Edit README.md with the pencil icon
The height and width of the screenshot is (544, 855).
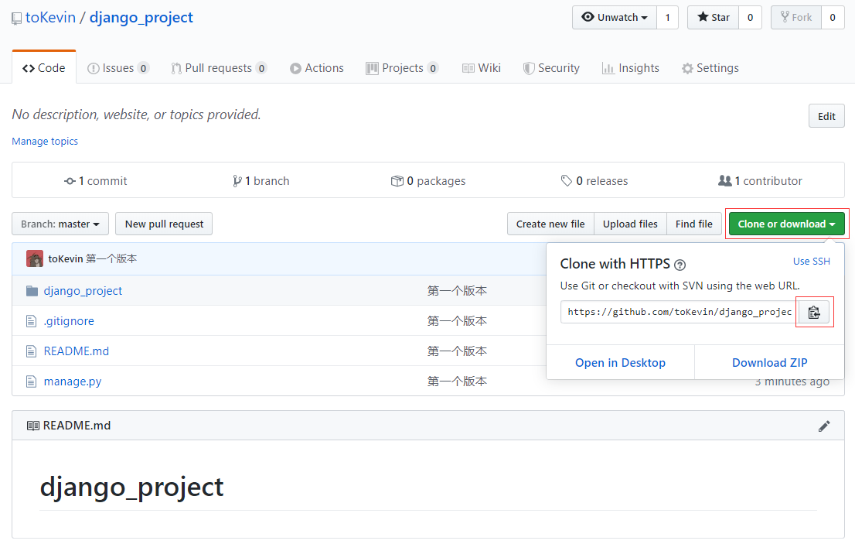pos(824,426)
